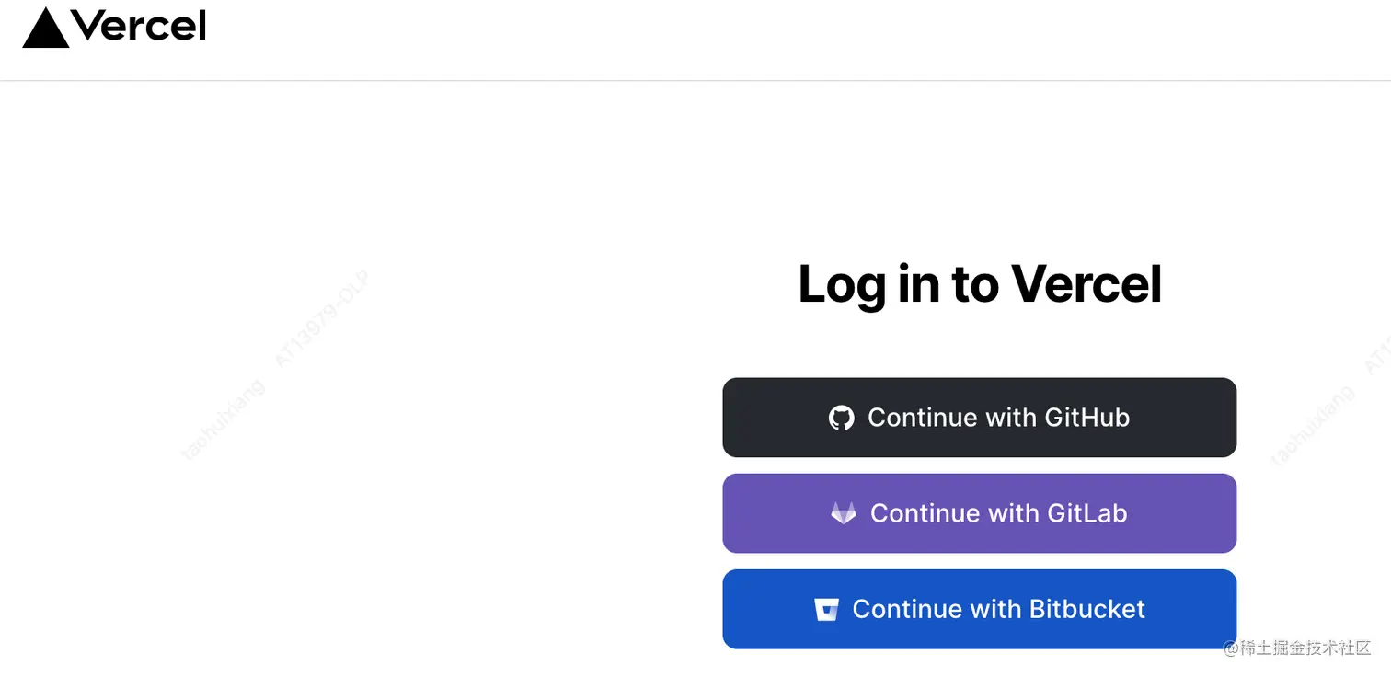
Task: Click the black Vercel triangle logo
Action: tap(46, 28)
